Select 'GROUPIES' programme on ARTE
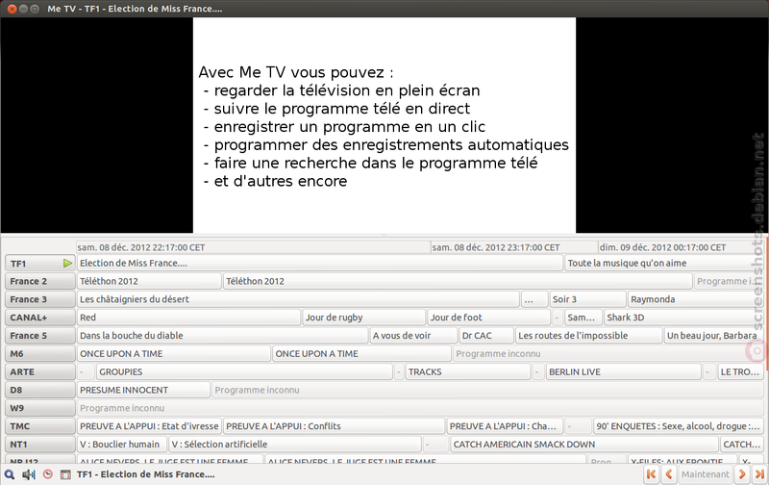769x485 pixels. point(244,372)
